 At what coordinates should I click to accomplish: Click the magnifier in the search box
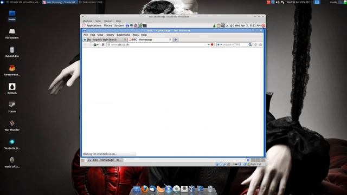[x=250, y=44]
